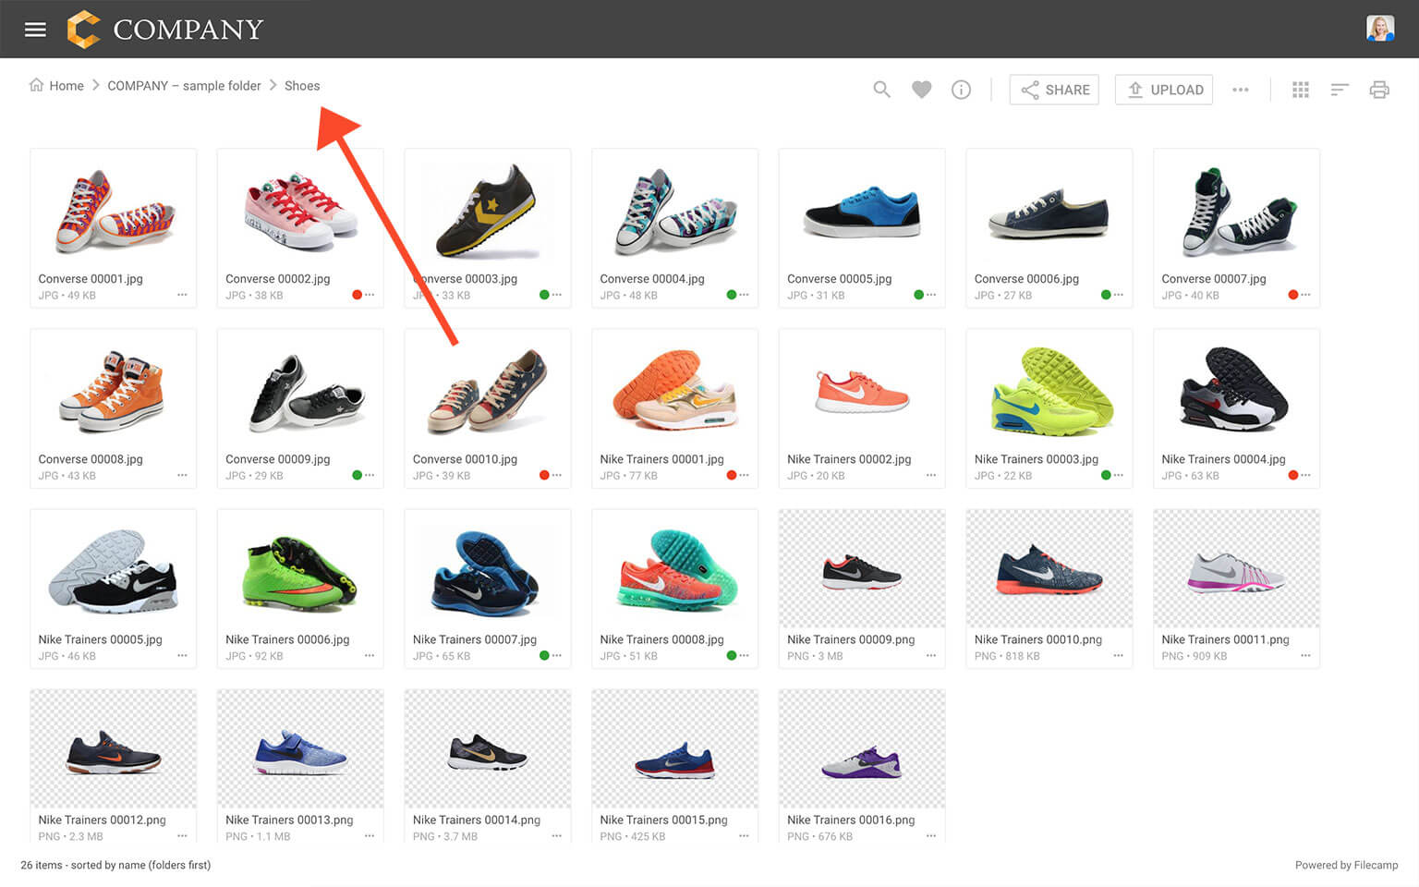Screen dimensions: 1419x887
Task: Click the heart favorites icon
Action: (921, 90)
